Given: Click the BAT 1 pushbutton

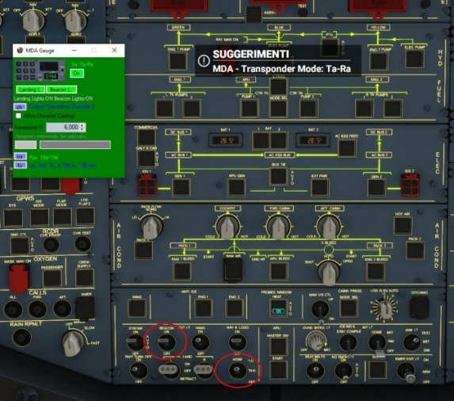Looking at the screenshot, I should click(x=261, y=141).
